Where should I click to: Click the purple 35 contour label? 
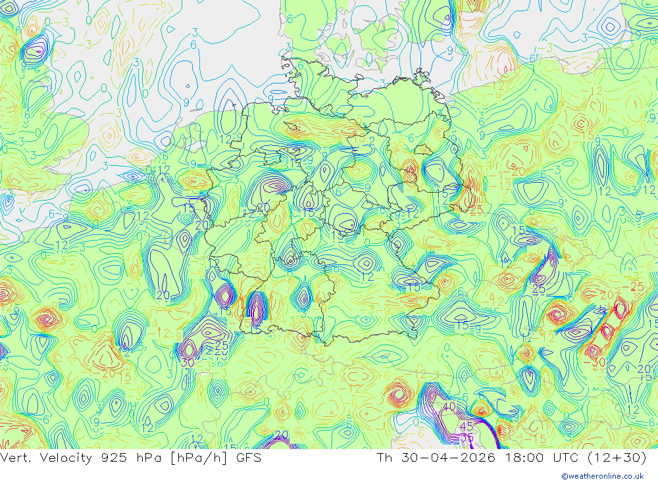point(467,438)
